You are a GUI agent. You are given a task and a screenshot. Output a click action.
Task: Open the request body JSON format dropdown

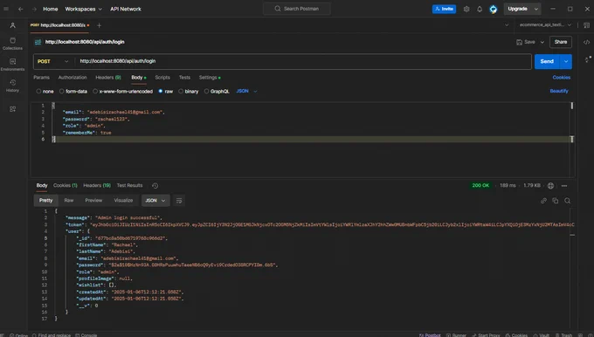246,92
